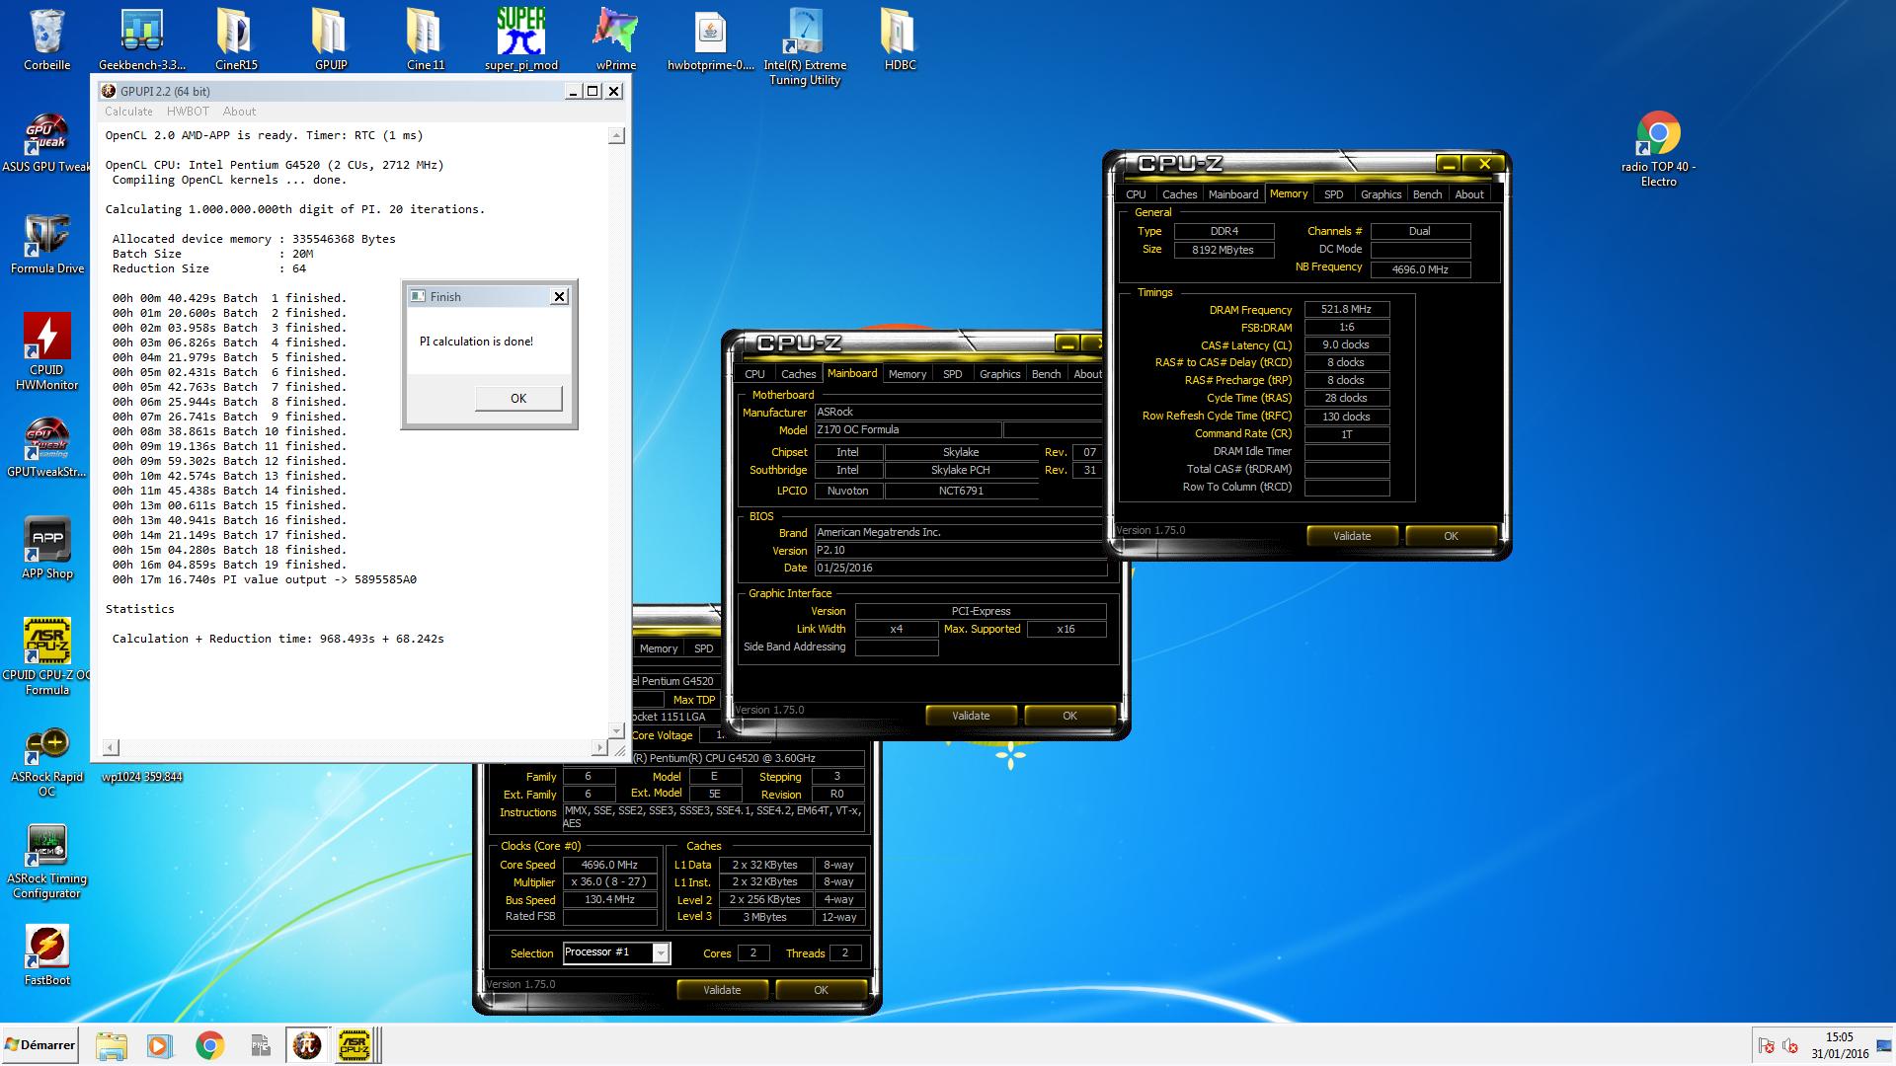Open the Bench tab in Memory CPU-Z window
Viewport: 1896px width, 1066px height.
click(1427, 194)
